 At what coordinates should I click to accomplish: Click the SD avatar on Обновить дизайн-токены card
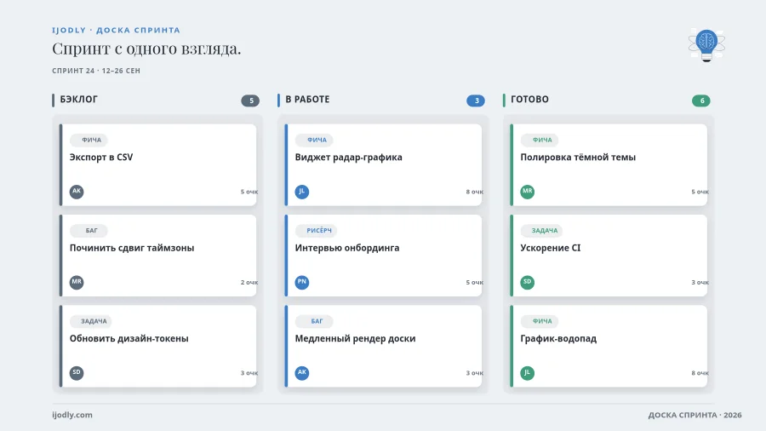tap(77, 373)
